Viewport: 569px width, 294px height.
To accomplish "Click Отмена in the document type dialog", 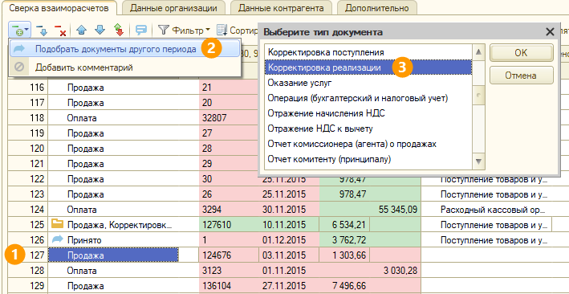I will (x=521, y=76).
